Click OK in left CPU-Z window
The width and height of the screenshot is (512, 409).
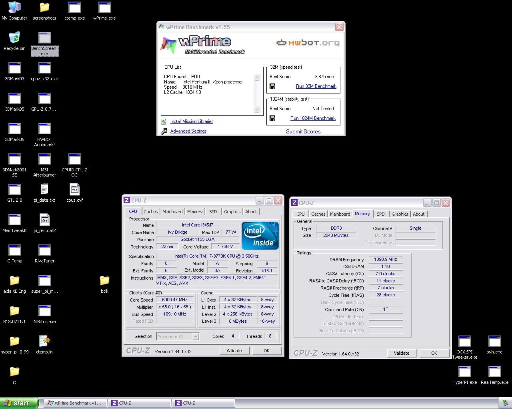[266, 351]
